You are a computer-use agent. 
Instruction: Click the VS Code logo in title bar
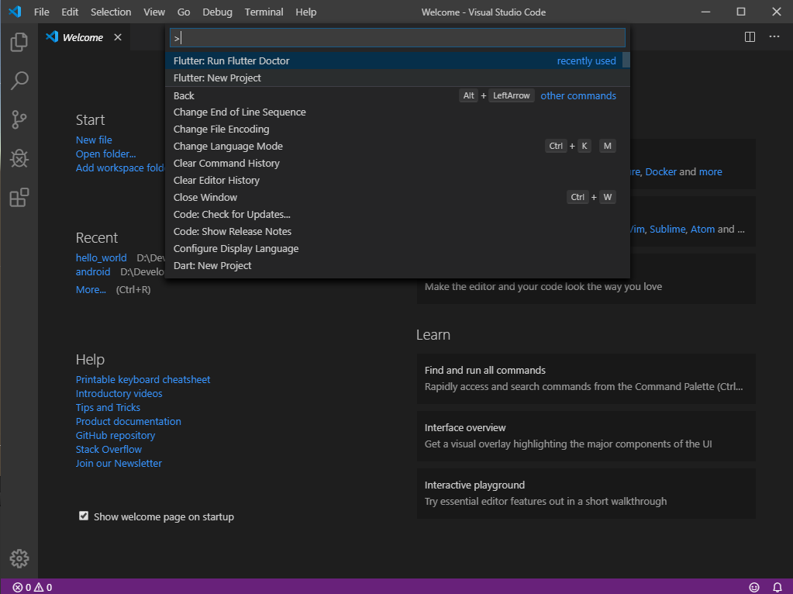15,12
